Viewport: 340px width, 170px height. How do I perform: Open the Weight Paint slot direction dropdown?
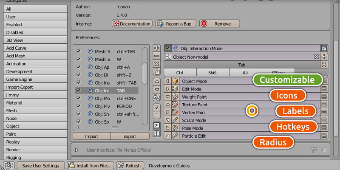tap(167, 97)
